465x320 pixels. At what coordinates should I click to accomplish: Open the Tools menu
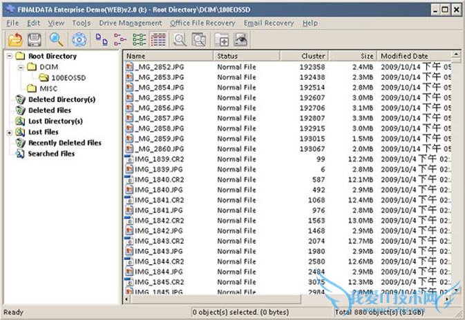pos(82,23)
